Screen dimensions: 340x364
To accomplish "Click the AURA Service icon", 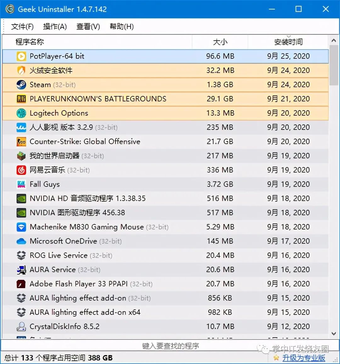I will 21,270.
